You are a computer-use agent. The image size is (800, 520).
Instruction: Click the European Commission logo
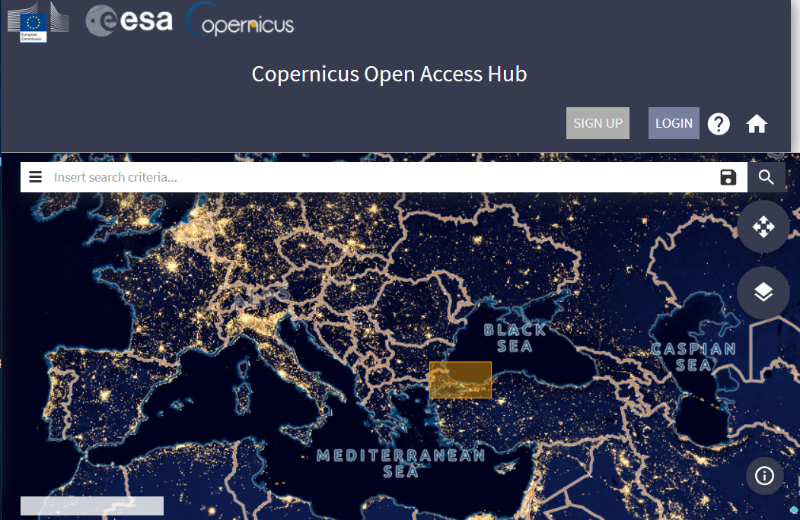tap(38, 23)
